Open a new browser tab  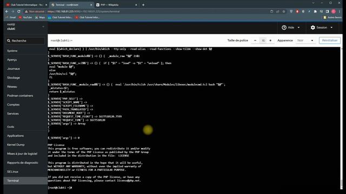143,5
